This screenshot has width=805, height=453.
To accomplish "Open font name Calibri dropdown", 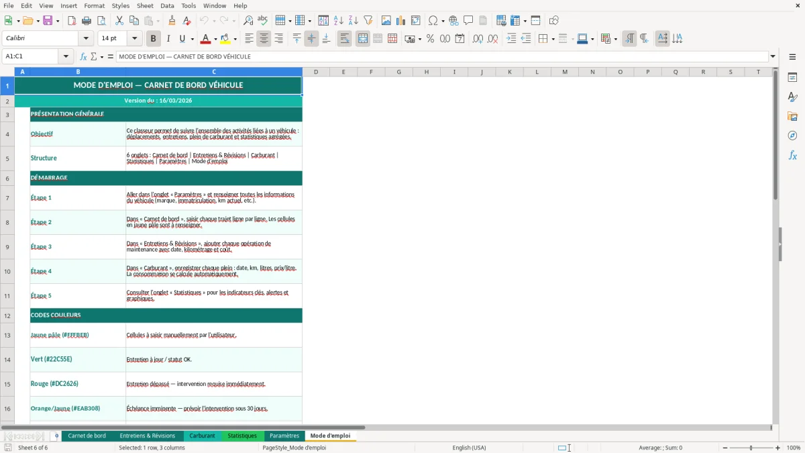I will click(85, 38).
